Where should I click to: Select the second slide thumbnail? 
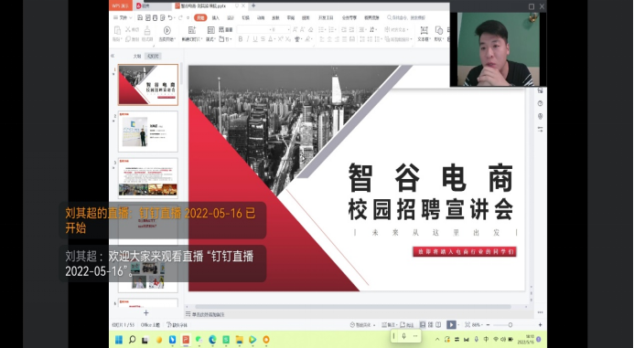(x=148, y=132)
